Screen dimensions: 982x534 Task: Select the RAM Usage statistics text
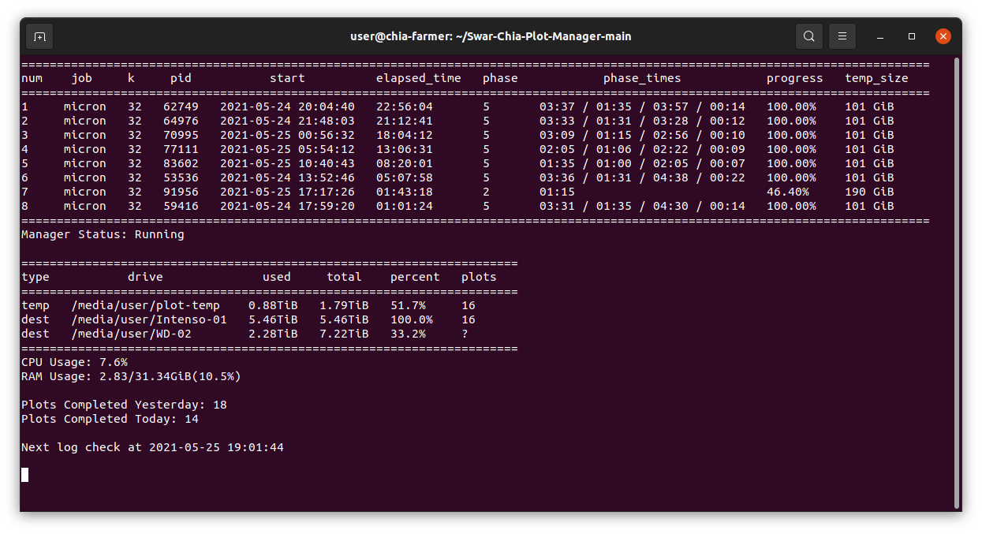point(131,376)
